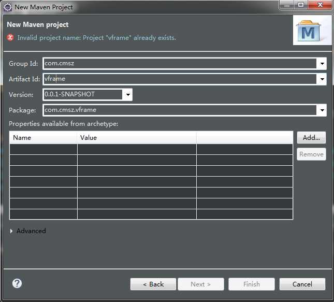Click the Finish button

252,284
